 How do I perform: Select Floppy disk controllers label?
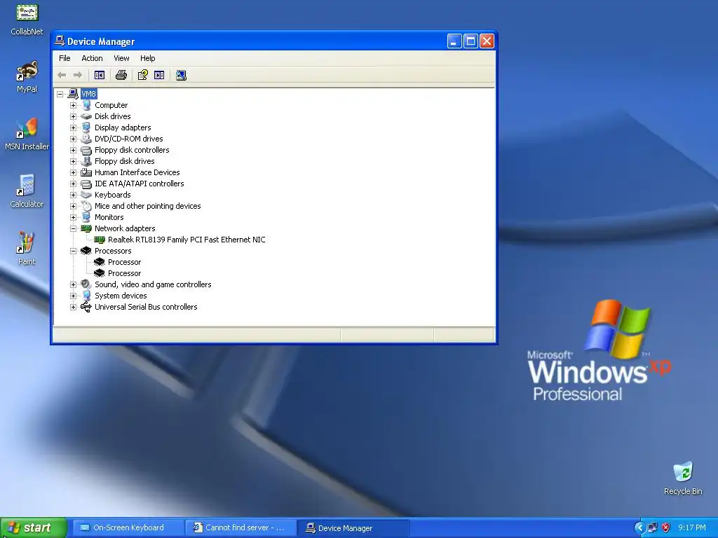tap(132, 150)
